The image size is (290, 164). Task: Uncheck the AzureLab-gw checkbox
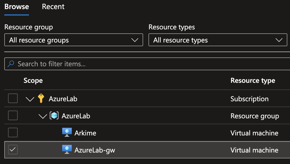(13, 150)
